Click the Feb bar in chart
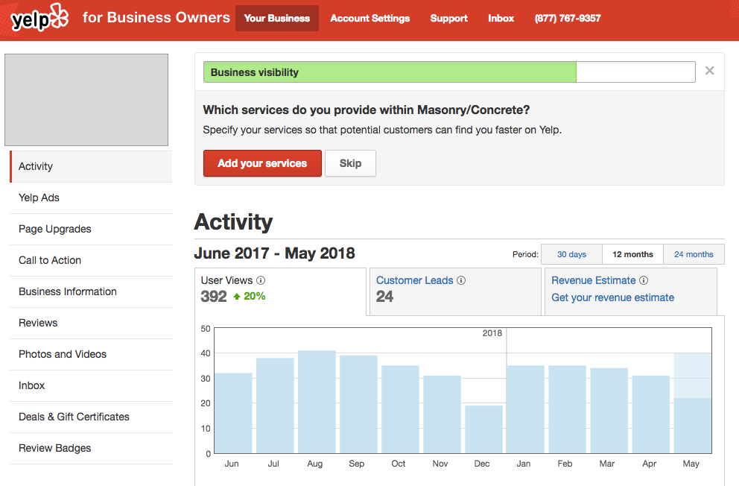 568,410
